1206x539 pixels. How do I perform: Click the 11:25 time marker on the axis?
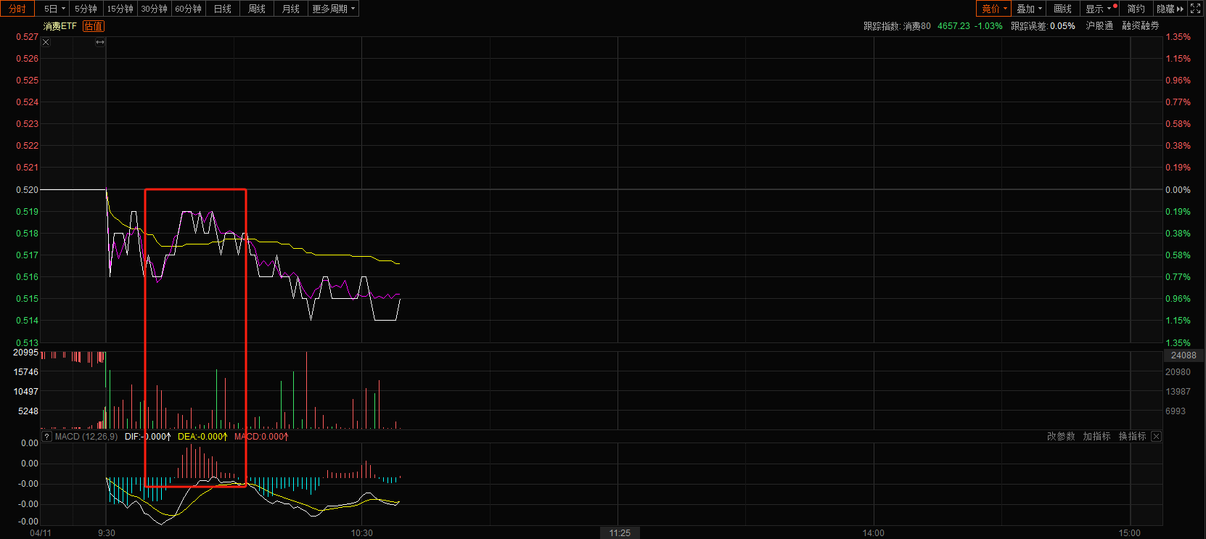pyautogui.click(x=620, y=533)
